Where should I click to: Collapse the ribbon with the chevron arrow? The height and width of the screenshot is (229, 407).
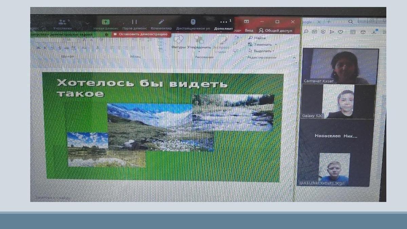point(294,58)
